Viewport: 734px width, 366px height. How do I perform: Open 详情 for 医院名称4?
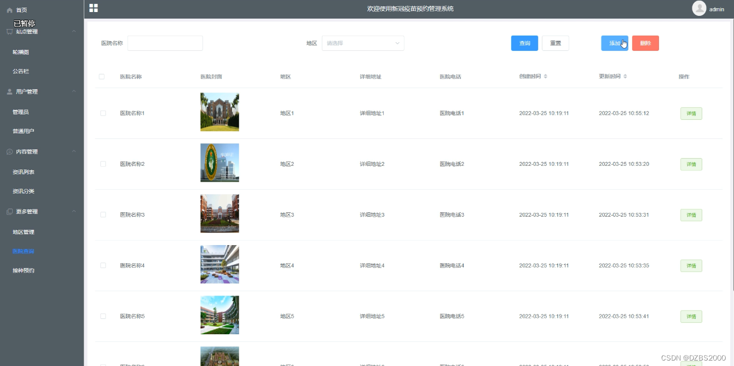(691, 266)
